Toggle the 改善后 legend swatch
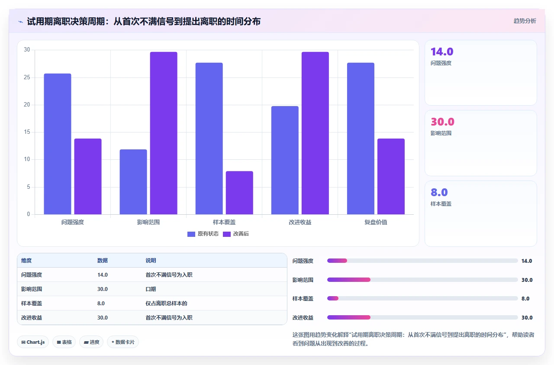The width and height of the screenshot is (554, 365). [x=227, y=234]
